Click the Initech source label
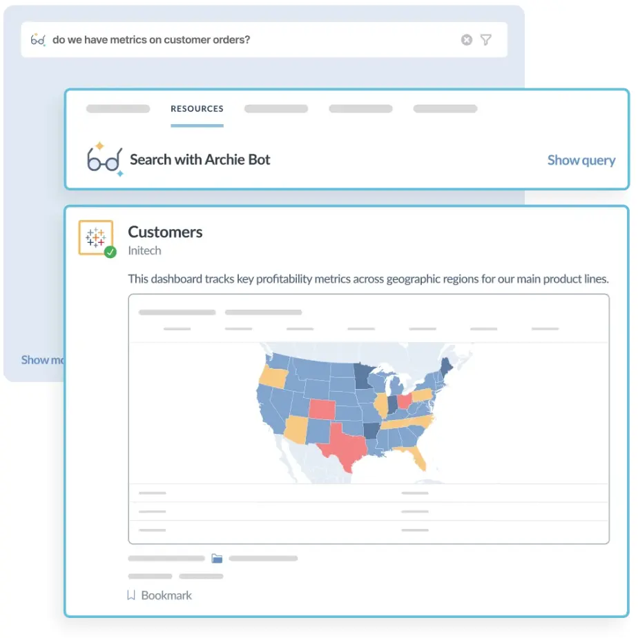Image resolution: width=638 pixels, height=638 pixels. pyautogui.click(x=144, y=250)
